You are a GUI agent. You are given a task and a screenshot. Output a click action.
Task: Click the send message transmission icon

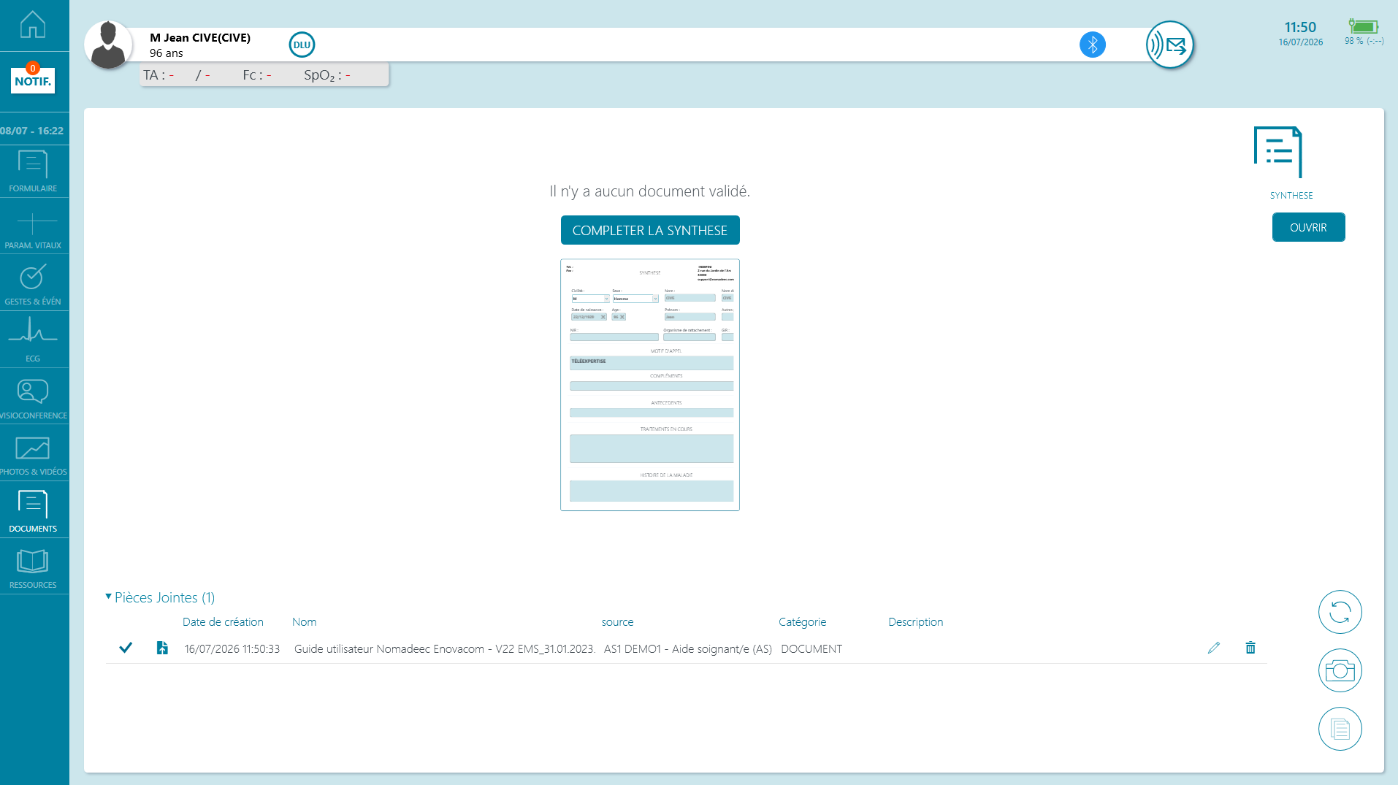click(x=1169, y=45)
